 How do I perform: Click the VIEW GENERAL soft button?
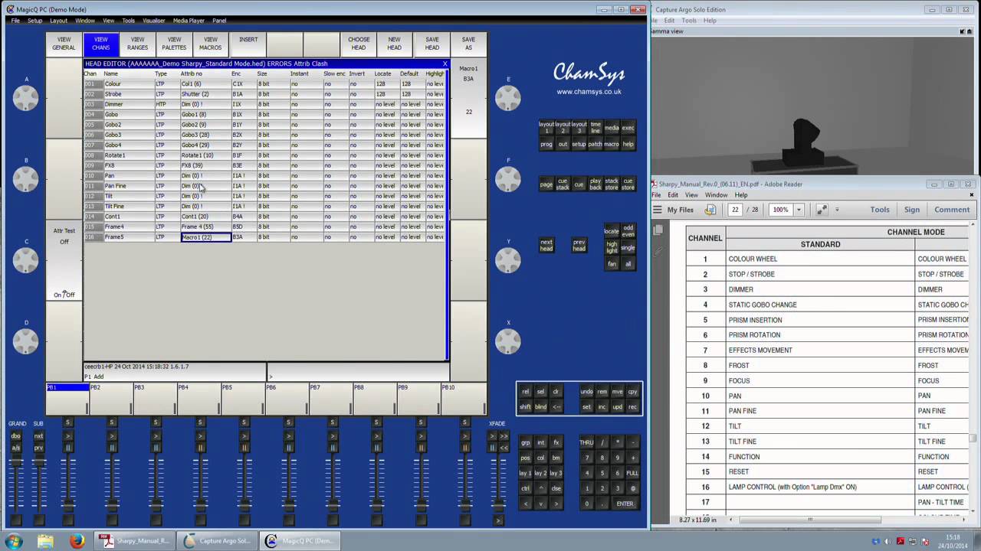click(x=64, y=44)
